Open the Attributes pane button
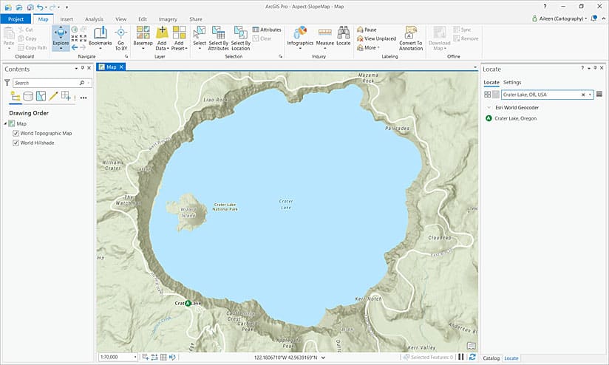 (x=266, y=30)
